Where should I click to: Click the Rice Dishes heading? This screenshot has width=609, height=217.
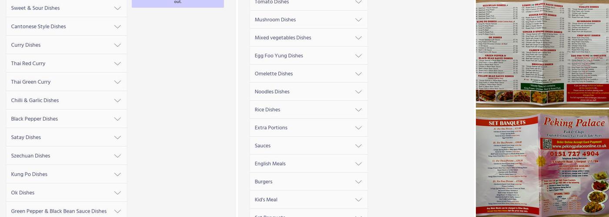[268, 110]
